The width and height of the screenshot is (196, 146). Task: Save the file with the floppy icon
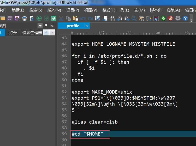tap(10, 18)
